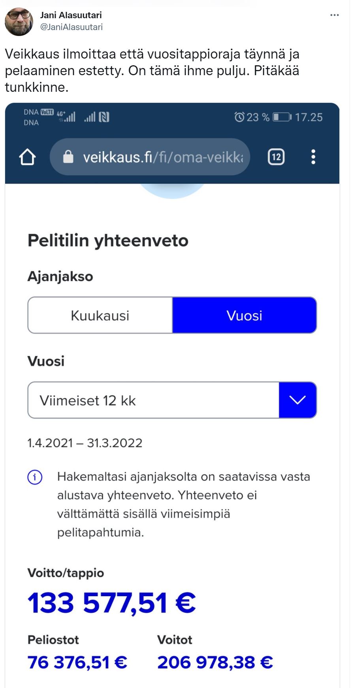Screen dimensions: 352x688
Task: Open the browser three-dot overflow menu
Action: 313,157
